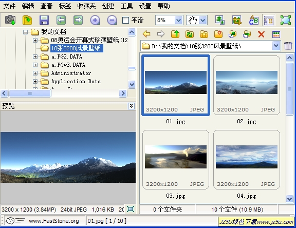This screenshot has height=228, width=296.
Task: Click the camera acquire-image toolbar icon
Action: (10, 20)
